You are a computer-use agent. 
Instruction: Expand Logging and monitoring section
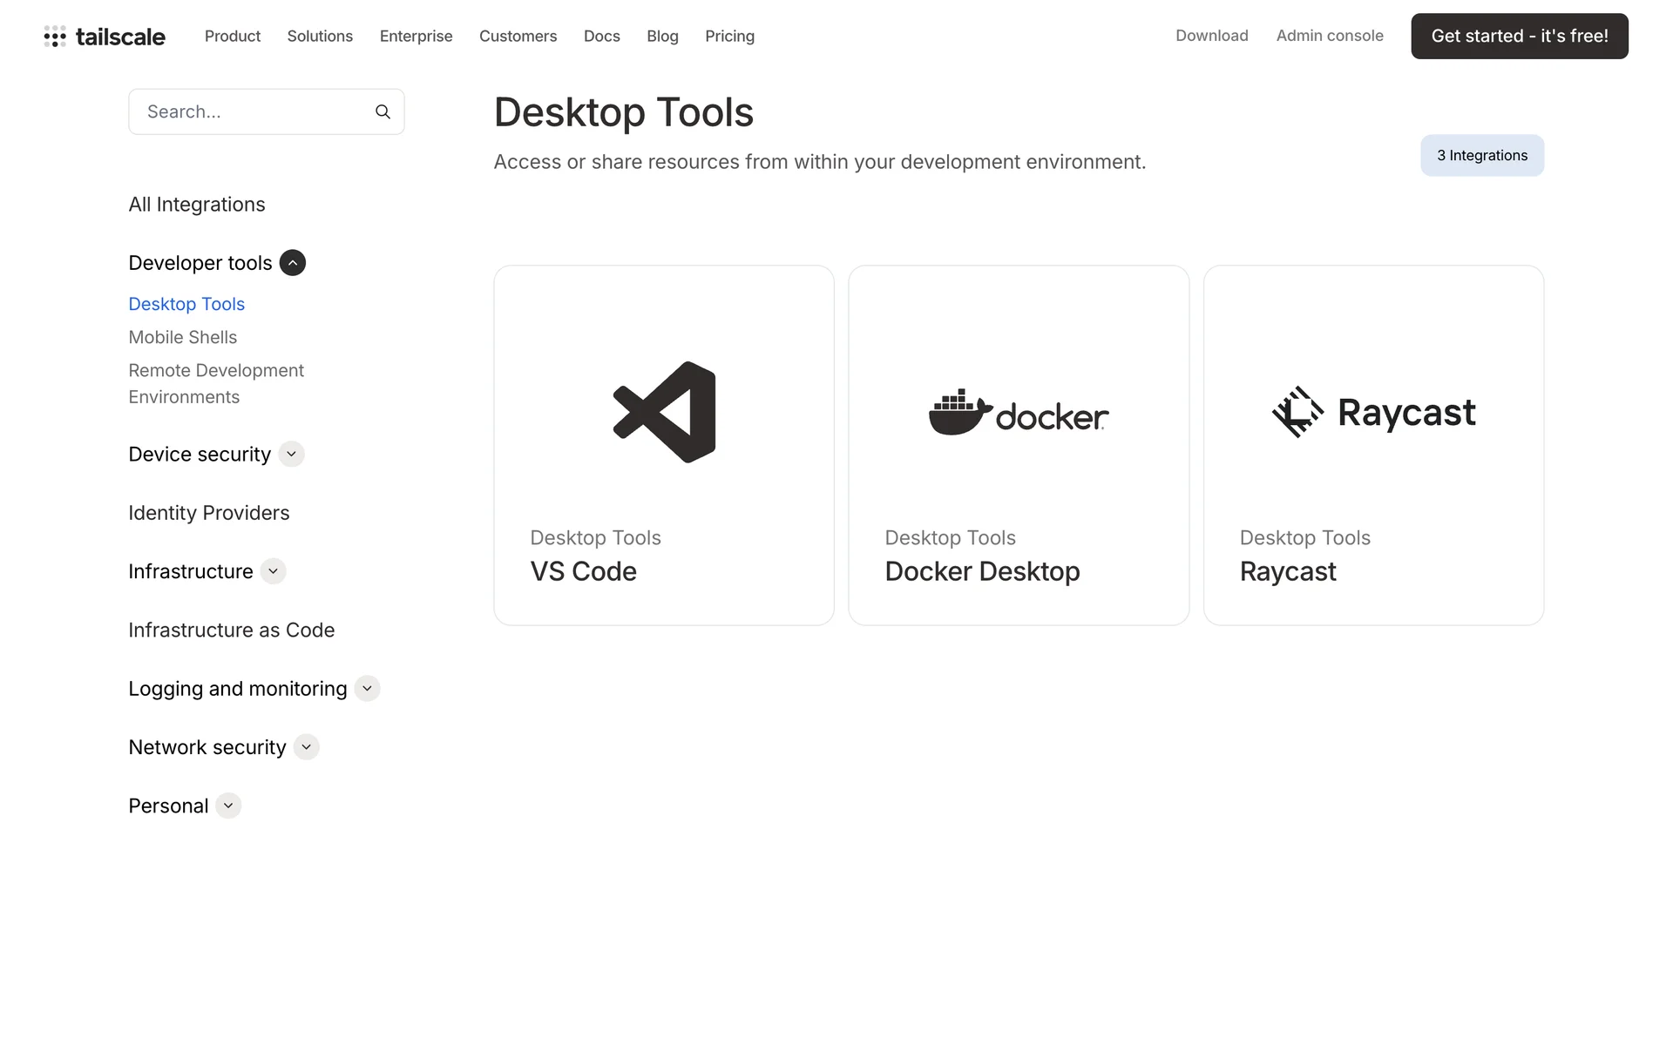[x=367, y=689]
